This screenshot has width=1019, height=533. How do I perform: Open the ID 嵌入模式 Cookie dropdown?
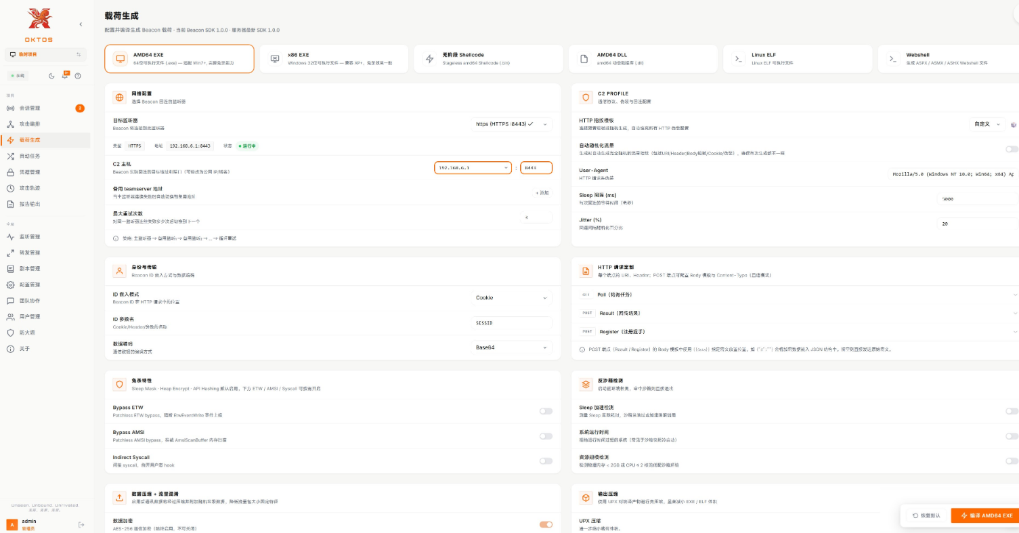[512, 298]
